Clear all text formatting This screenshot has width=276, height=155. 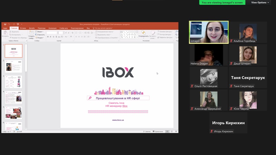coord(72,33)
